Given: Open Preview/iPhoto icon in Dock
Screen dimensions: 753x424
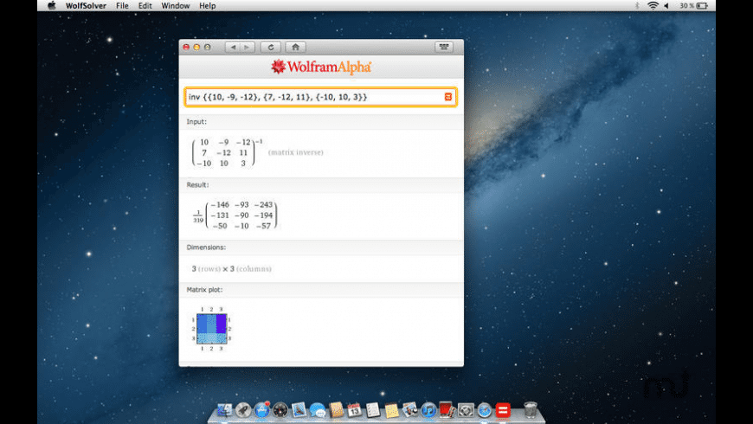Looking at the screenshot, I should [x=410, y=410].
